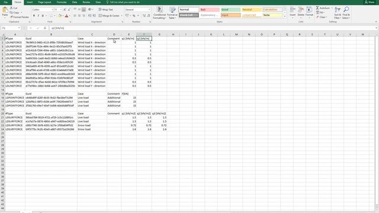This screenshot has width=379, height=213.
Task: Click the Borders icon
Action: [x=51, y=16]
